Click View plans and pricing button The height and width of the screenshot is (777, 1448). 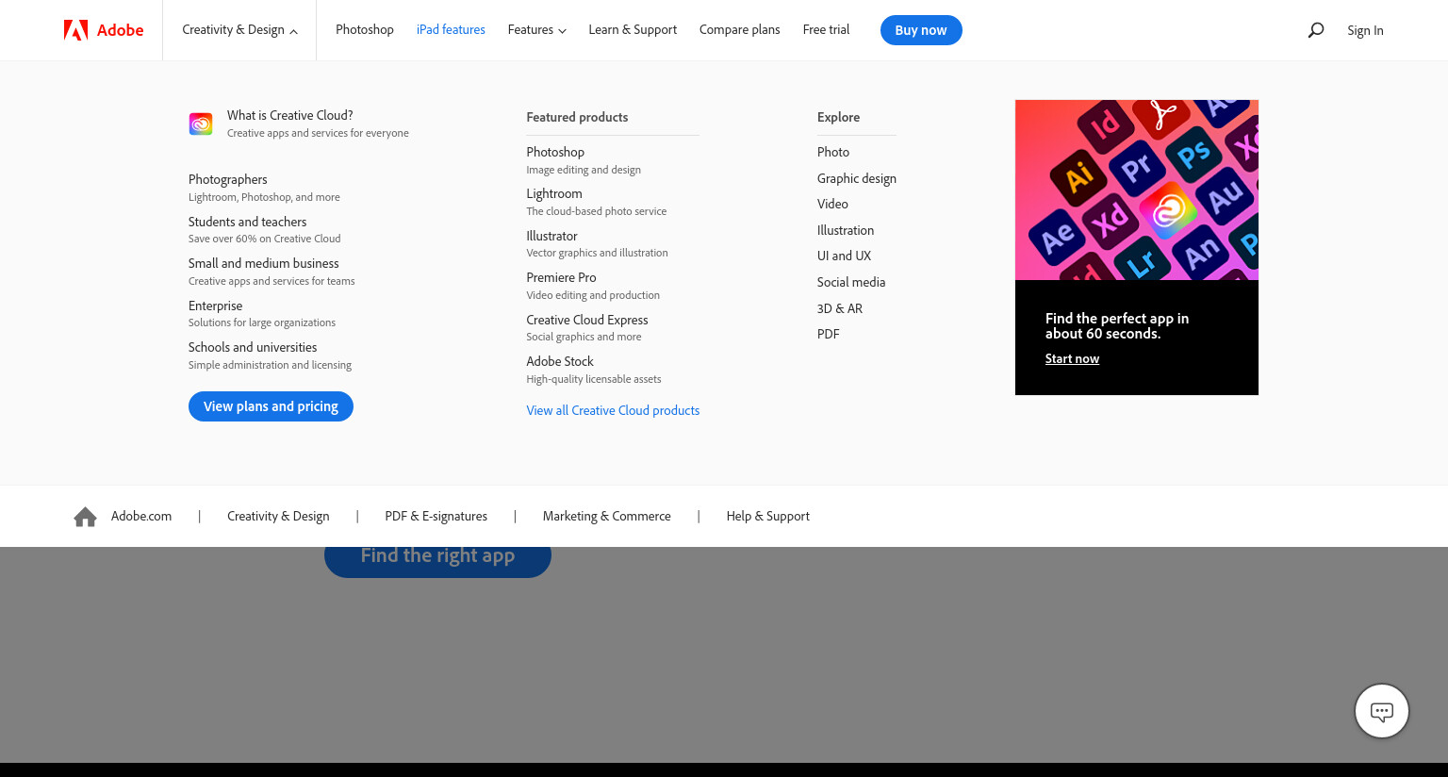point(271,406)
